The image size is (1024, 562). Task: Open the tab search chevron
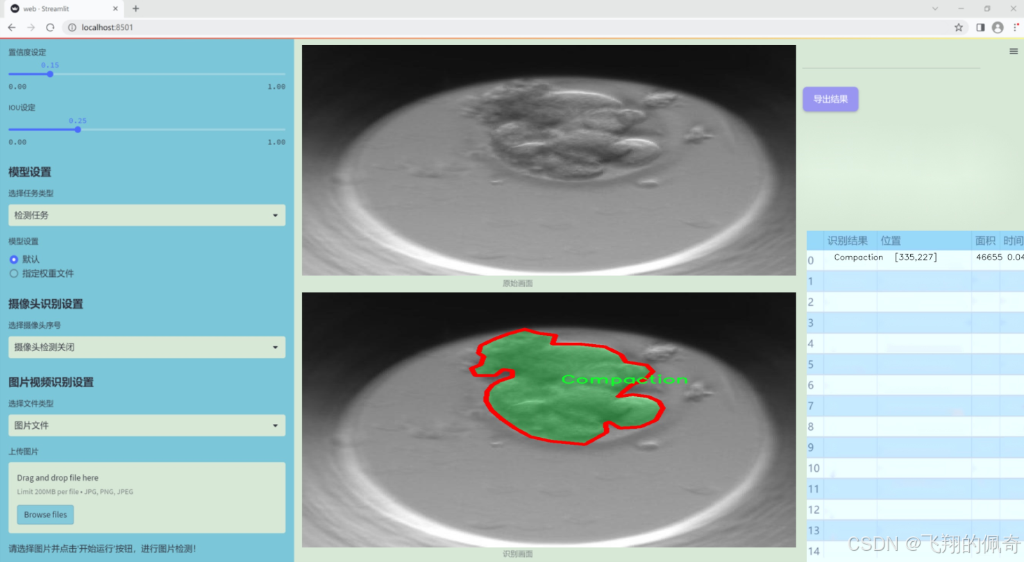click(x=934, y=8)
